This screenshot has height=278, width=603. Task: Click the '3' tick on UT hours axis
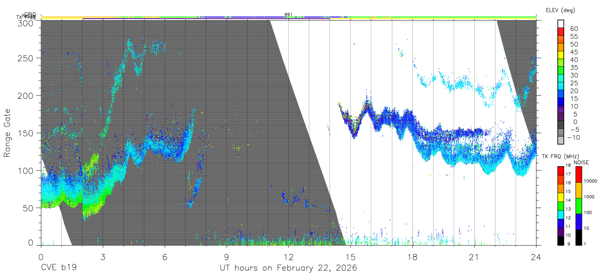coord(103,257)
